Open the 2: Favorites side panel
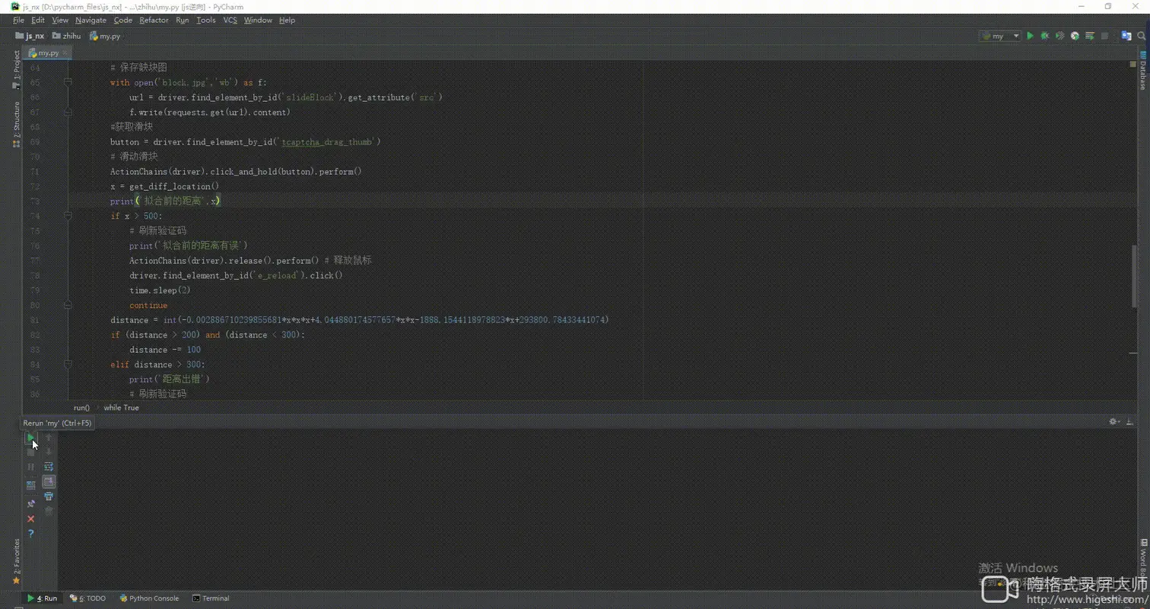This screenshot has height=609, width=1150. click(x=17, y=561)
